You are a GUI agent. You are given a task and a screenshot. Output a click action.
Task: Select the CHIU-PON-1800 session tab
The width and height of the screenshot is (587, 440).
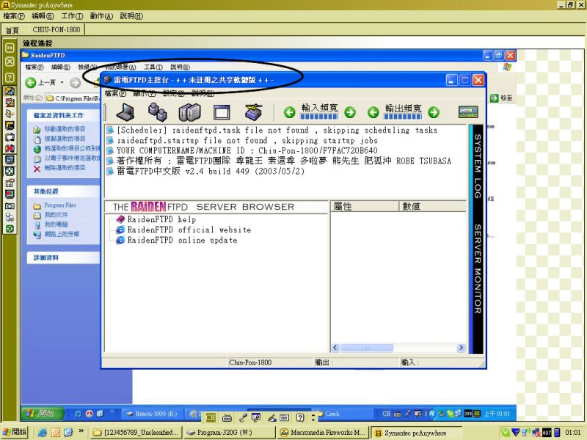(56, 29)
